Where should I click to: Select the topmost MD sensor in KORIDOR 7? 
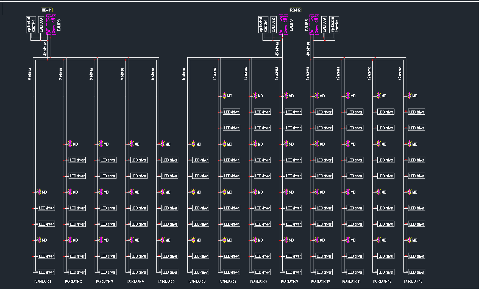pyautogui.click(x=225, y=96)
